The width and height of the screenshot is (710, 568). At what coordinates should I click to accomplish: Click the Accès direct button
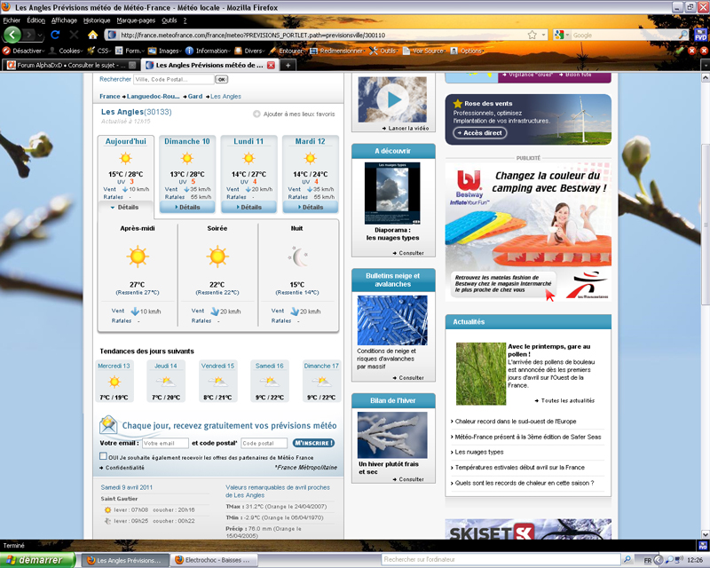[x=480, y=133]
